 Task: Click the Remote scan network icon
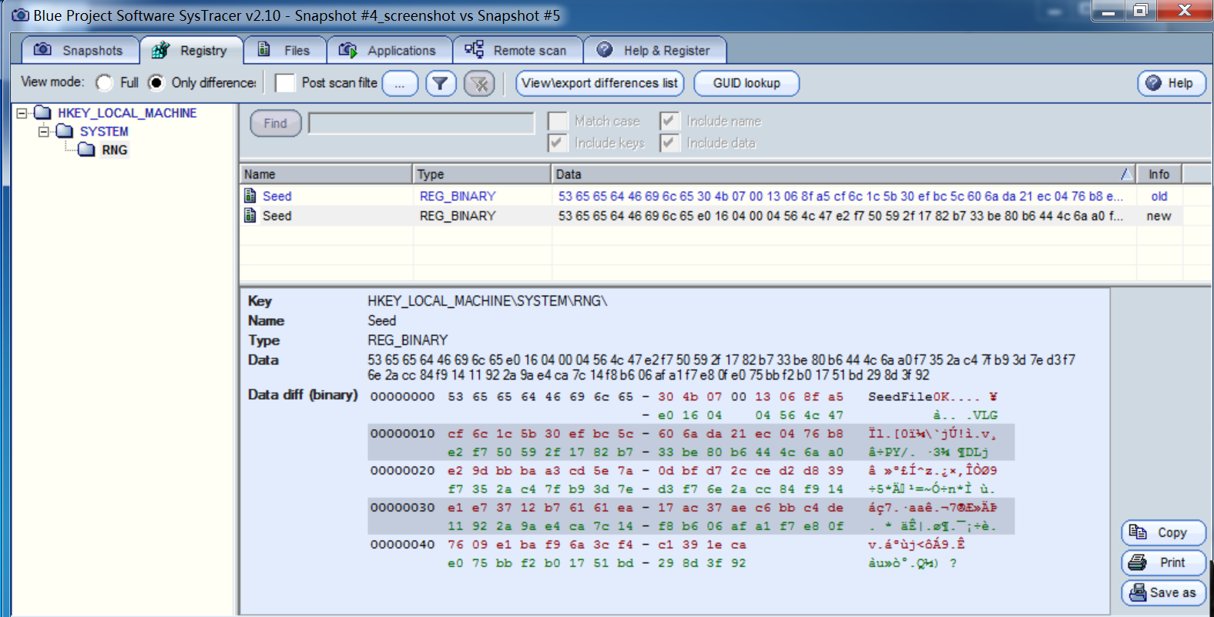click(x=474, y=49)
